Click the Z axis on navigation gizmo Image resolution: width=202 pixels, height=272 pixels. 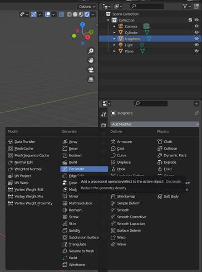(x=82, y=25)
